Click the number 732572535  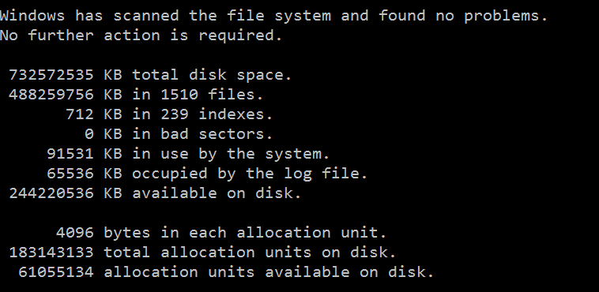pyautogui.click(x=51, y=75)
